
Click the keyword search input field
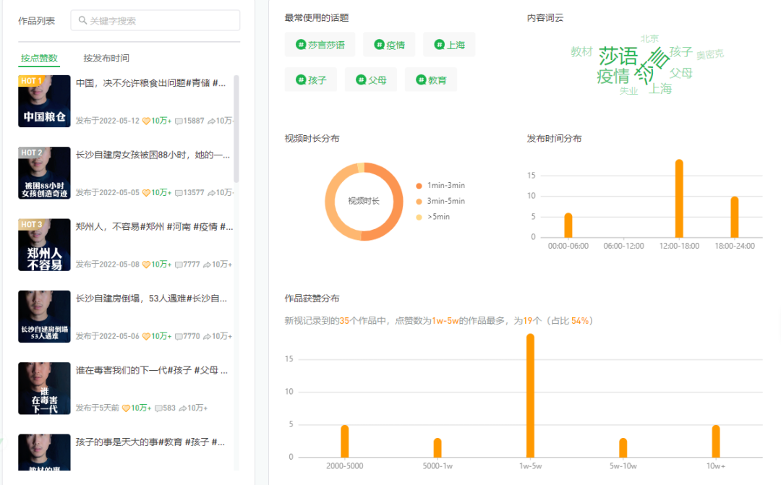click(x=161, y=21)
